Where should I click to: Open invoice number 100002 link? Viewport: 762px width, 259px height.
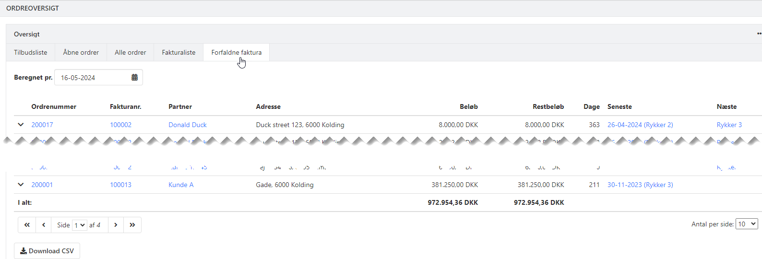point(120,125)
